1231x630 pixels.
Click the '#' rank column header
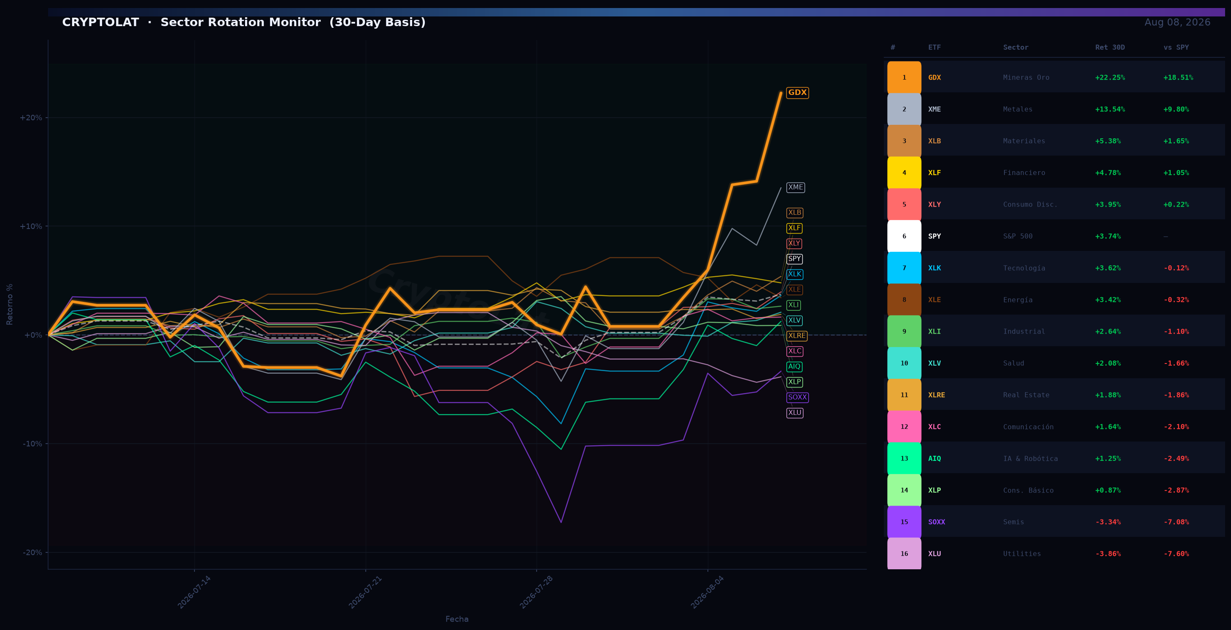[893, 47]
